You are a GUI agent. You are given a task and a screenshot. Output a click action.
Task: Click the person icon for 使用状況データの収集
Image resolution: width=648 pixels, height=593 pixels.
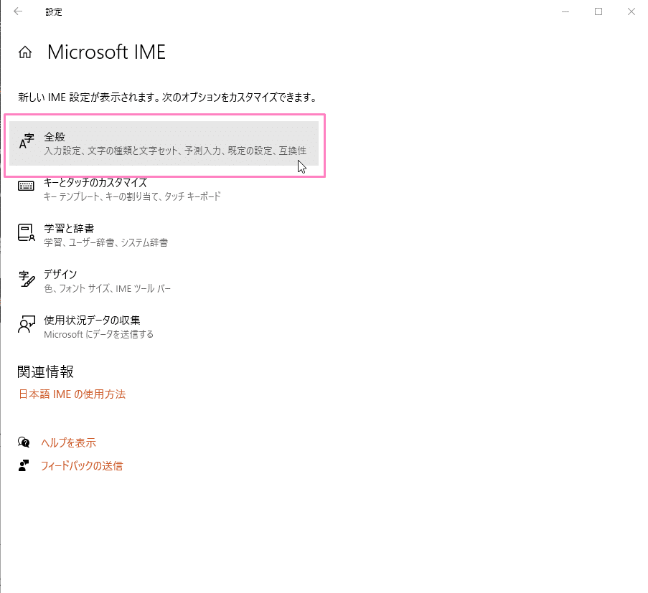27,324
